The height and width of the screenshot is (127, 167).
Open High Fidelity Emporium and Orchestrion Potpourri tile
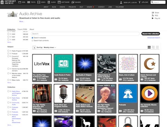click(106, 99)
